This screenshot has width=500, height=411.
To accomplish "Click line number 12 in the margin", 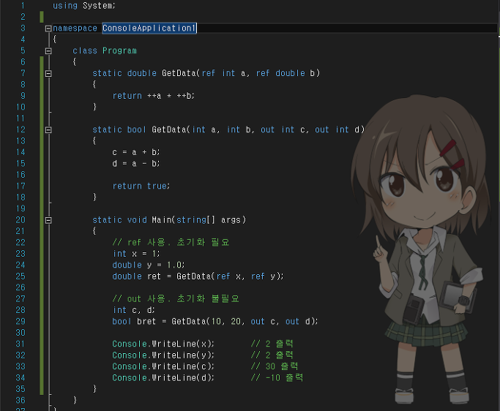I will point(20,129).
